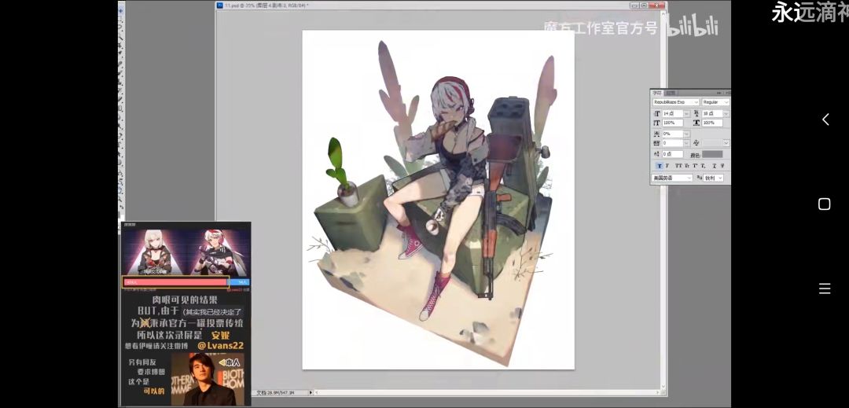This screenshot has height=408, width=849.
Task: Click the blue poll result bar
Action: click(x=238, y=282)
